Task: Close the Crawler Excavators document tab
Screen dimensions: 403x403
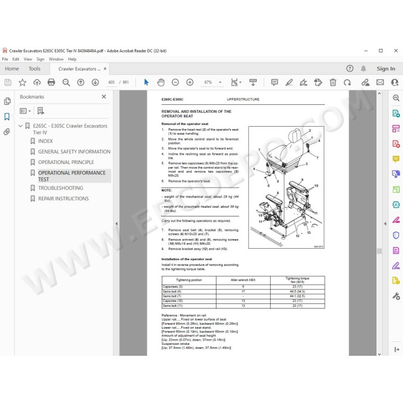Action: [x=105, y=69]
